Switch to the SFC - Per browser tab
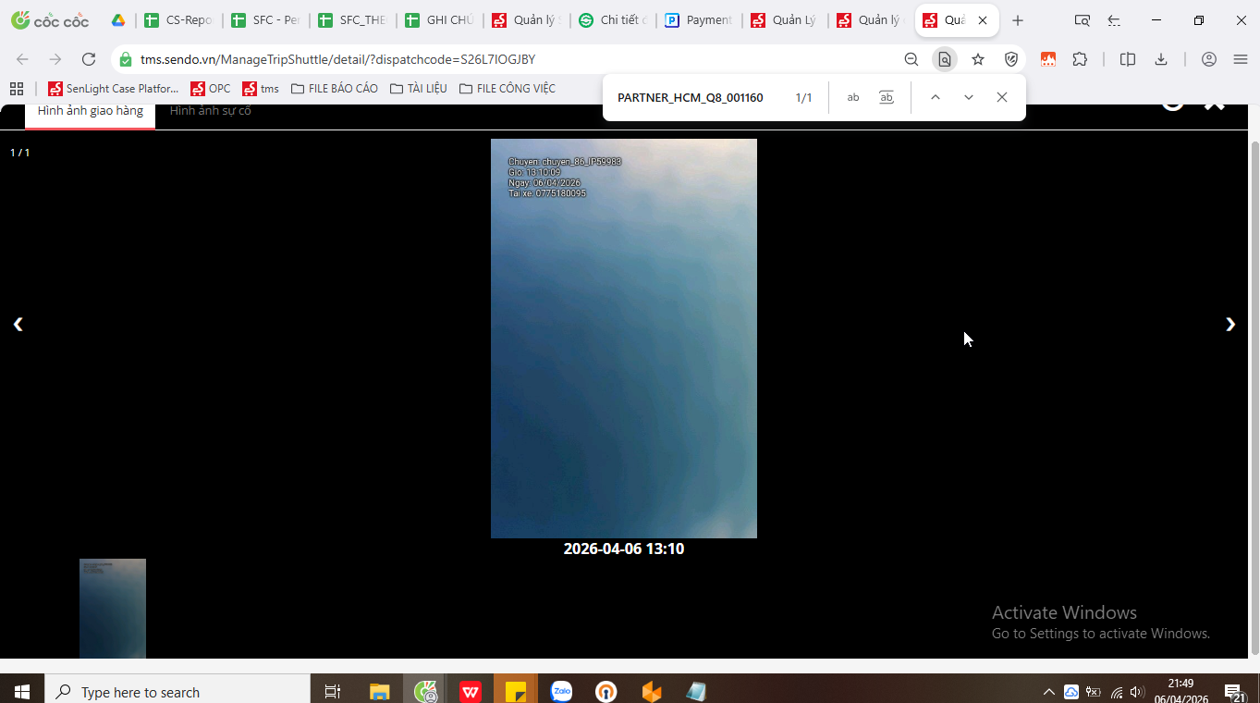Image resolution: width=1260 pixels, height=703 pixels. [x=264, y=20]
